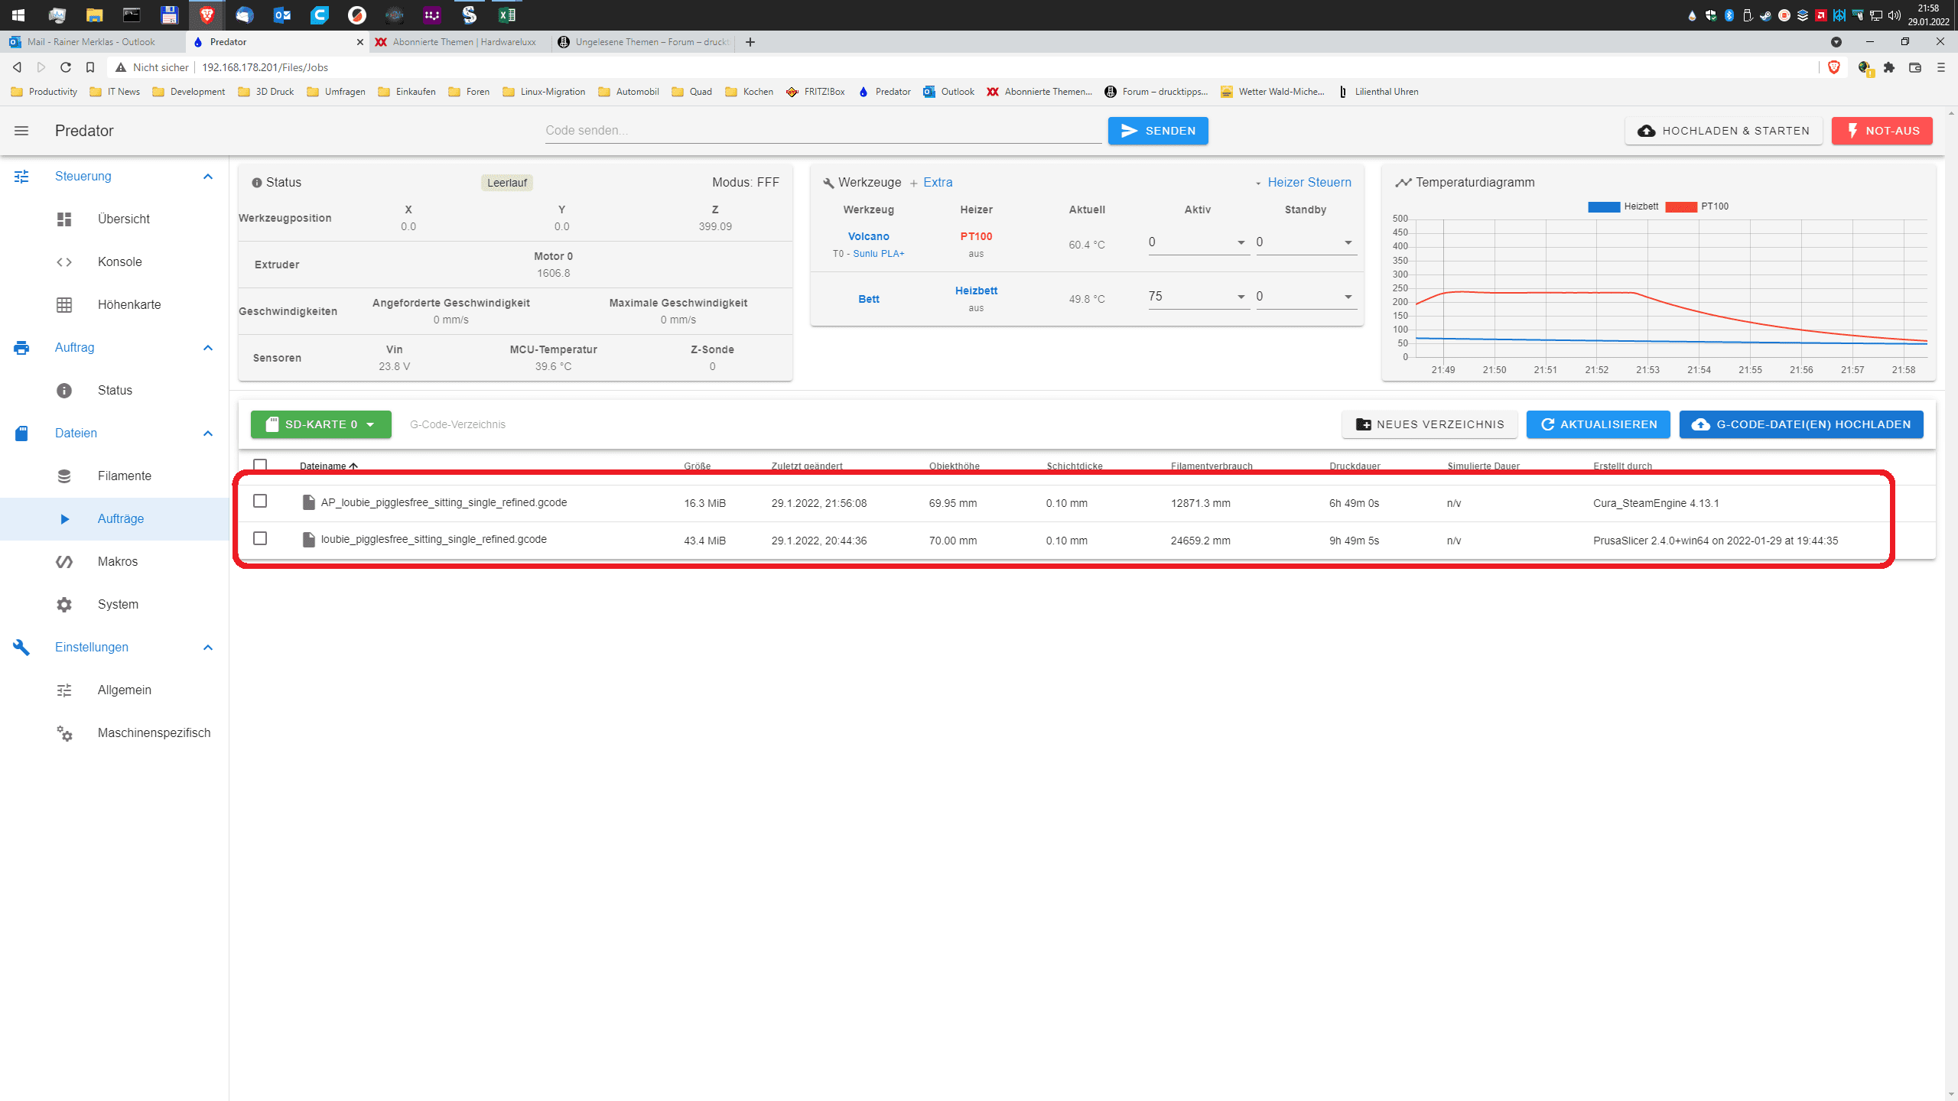The height and width of the screenshot is (1101, 1958).
Task: Click the Maschinenspezifisch gears icon
Action: coord(64,733)
